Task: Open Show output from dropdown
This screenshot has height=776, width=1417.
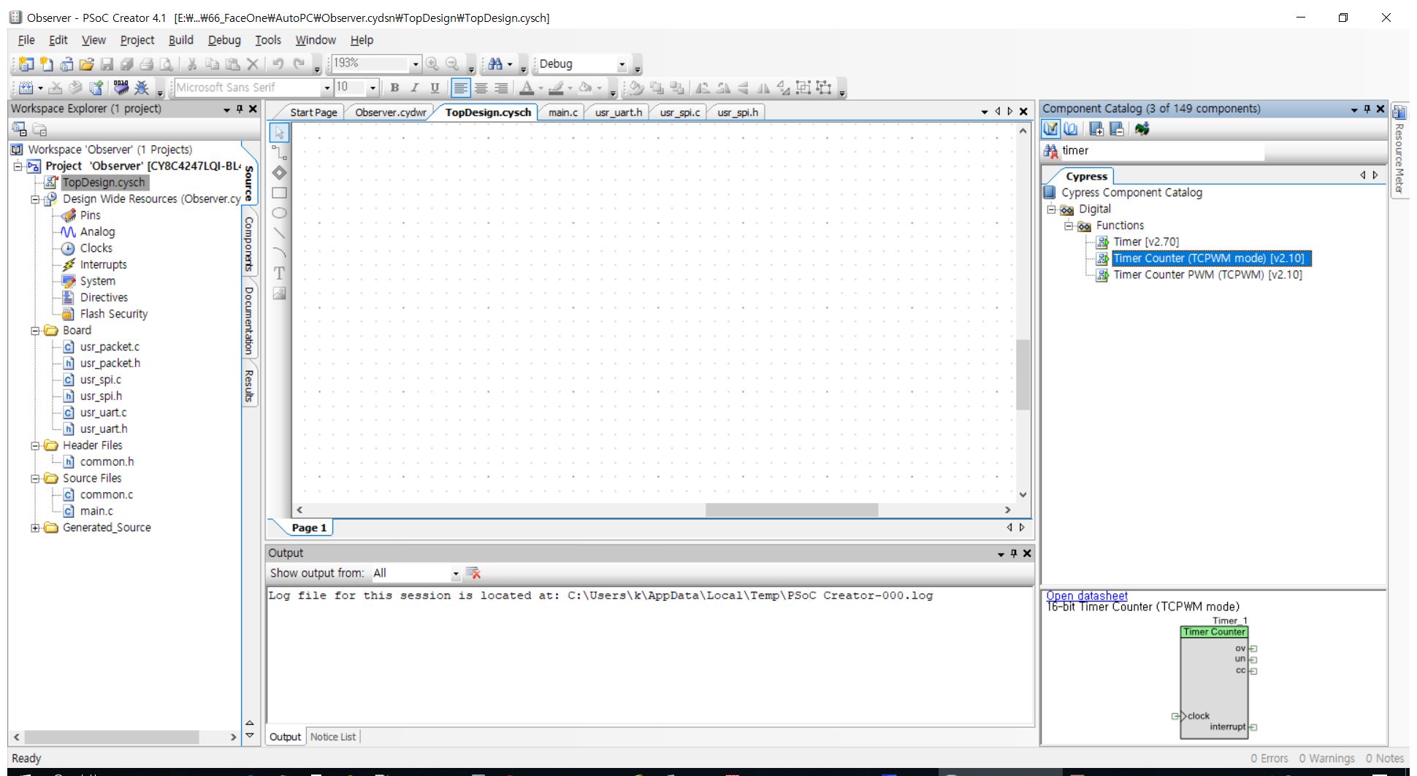Action: coord(456,573)
